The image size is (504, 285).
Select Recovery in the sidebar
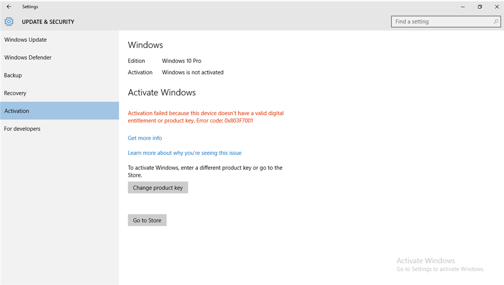click(60, 93)
